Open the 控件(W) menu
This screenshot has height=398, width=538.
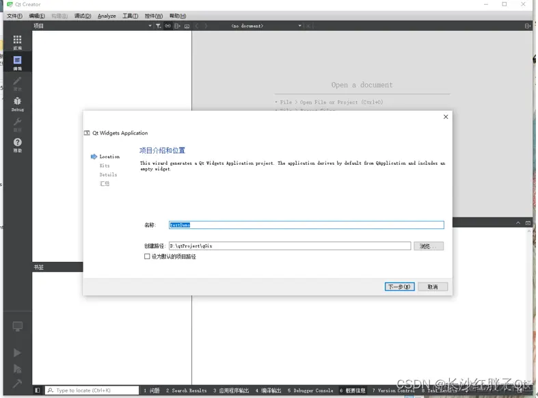(153, 16)
